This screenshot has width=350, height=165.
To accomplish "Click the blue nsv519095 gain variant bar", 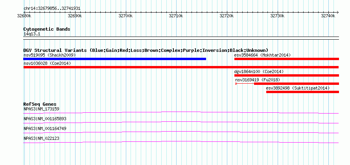I will 115,59.
